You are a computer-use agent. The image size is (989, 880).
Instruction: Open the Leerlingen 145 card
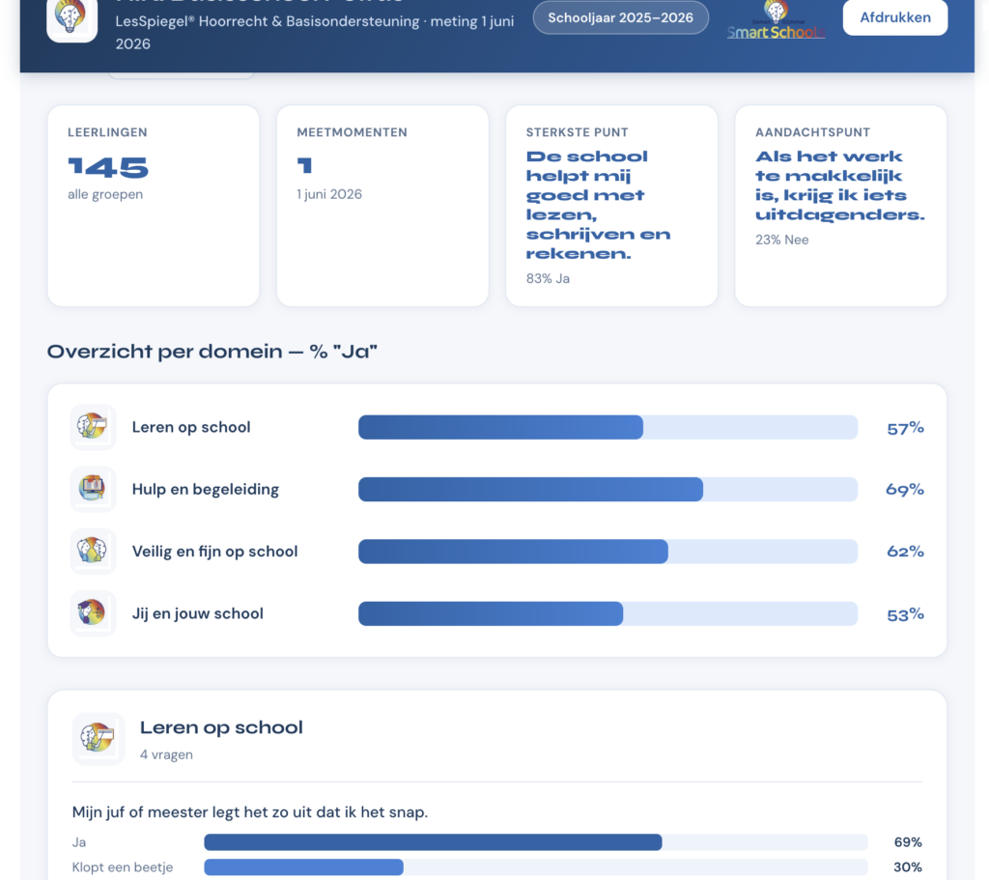point(154,206)
